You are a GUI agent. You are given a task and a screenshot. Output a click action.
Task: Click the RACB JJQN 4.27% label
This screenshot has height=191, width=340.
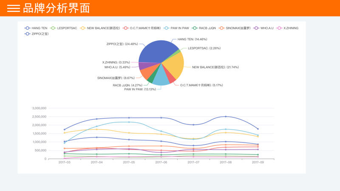[x=127, y=85]
